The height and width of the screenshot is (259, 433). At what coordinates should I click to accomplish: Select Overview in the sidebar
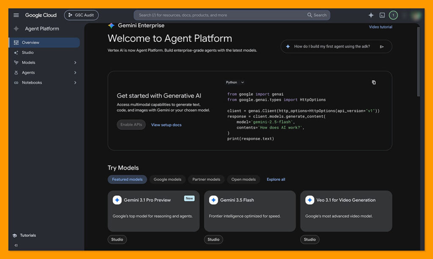click(44, 43)
